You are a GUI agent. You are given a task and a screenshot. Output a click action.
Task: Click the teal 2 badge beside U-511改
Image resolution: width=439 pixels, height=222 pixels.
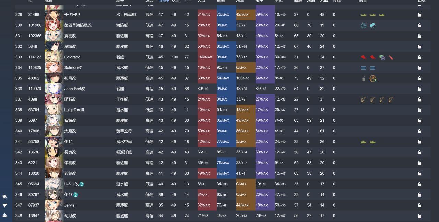click(82, 184)
